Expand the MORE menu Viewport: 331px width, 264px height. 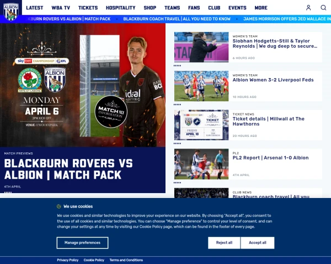point(261,8)
